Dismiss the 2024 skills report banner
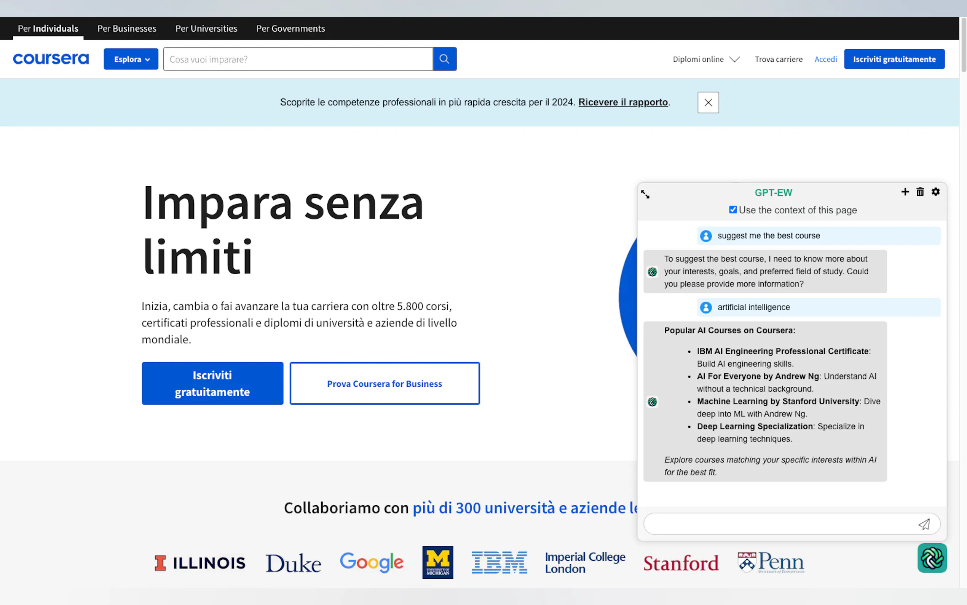 [x=708, y=103]
